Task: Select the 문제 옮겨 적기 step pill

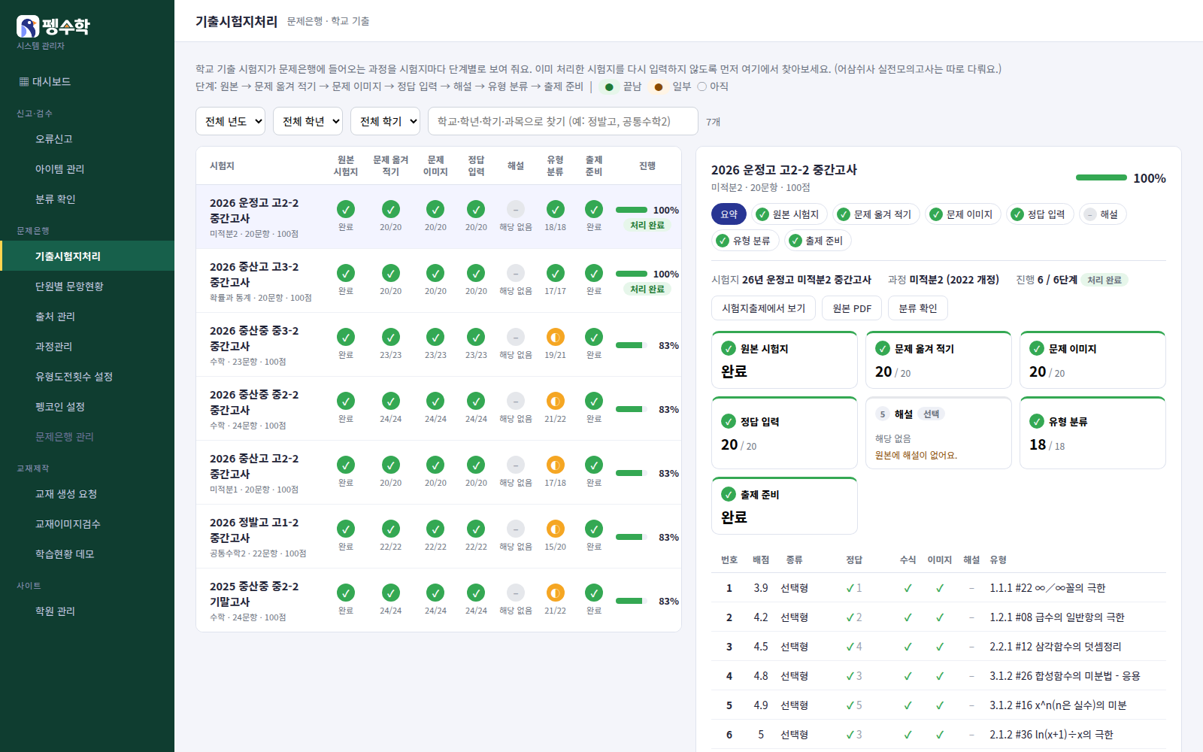Action: [x=876, y=214]
